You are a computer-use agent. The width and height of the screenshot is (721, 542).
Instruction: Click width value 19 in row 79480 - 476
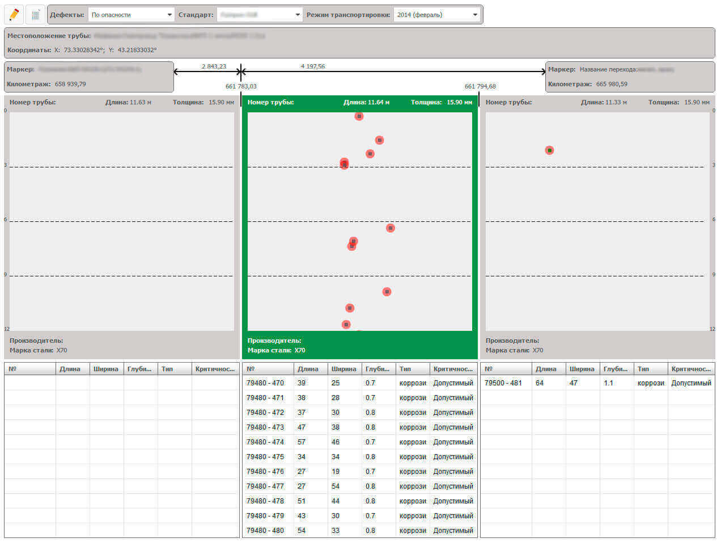(336, 472)
